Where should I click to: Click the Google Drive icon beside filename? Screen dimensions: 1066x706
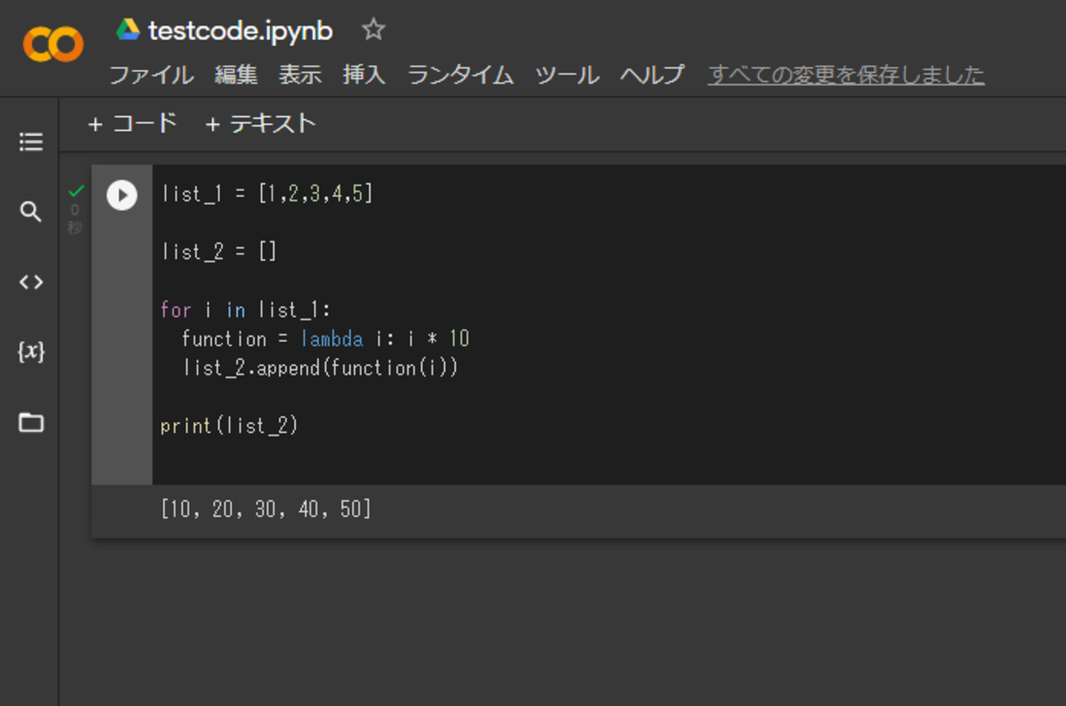(x=128, y=30)
